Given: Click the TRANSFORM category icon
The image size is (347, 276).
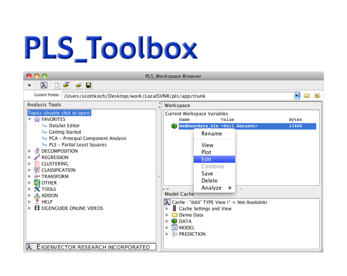Looking at the screenshot, I should coord(37,176).
